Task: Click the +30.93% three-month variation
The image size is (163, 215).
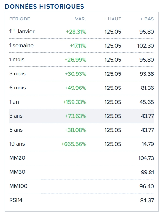Action: tap(75, 74)
